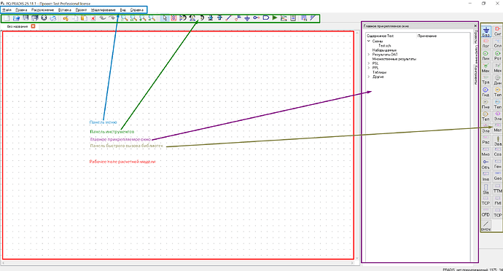Toggle the pointer selection tool
The height and width of the screenshot is (271, 503).
pyautogui.click(x=165, y=18)
